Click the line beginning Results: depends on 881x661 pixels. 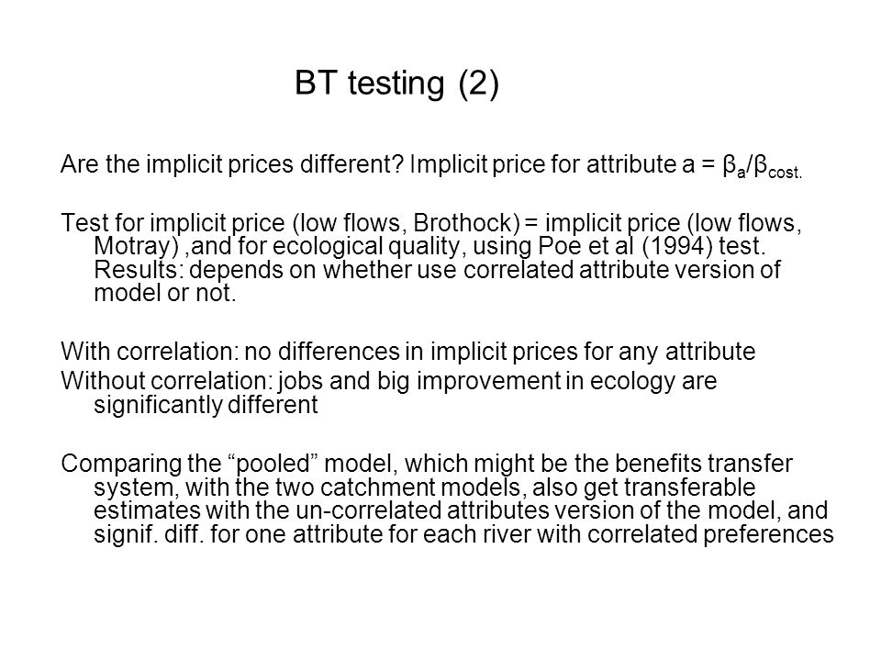(437, 270)
